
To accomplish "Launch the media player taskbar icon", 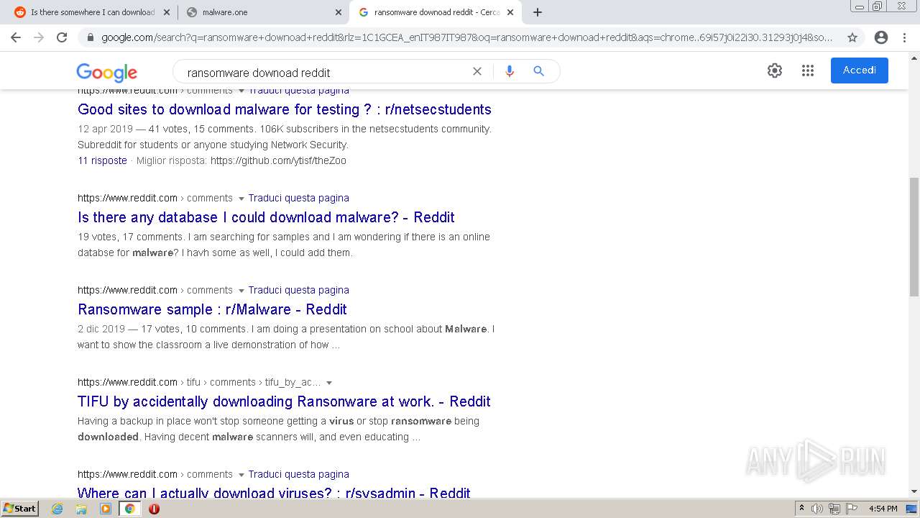I will 106,509.
